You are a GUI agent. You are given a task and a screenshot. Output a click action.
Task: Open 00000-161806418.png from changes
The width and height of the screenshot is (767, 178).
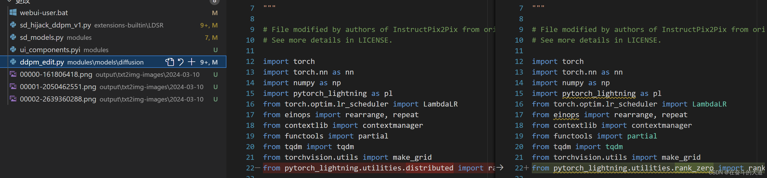coord(56,75)
